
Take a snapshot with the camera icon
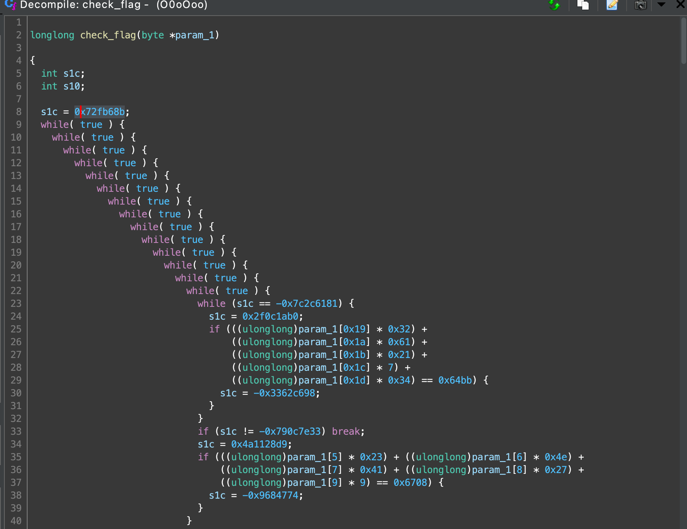(x=641, y=5)
